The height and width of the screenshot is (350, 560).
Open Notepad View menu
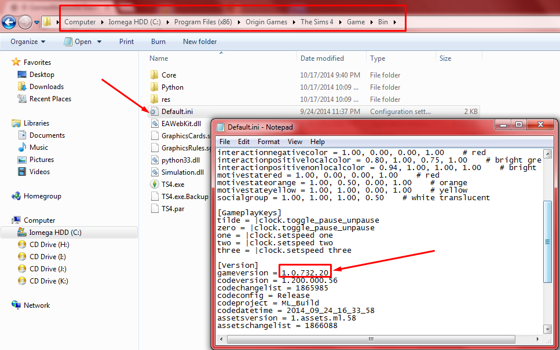pyautogui.click(x=295, y=142)
